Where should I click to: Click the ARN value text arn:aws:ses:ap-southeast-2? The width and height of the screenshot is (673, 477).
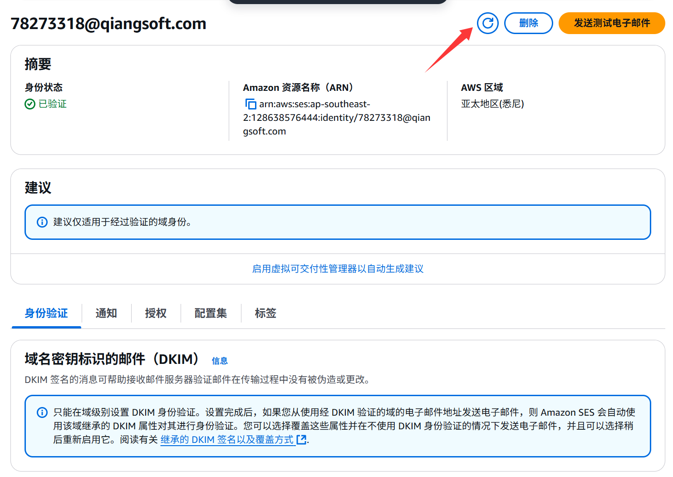coord(337,118)
